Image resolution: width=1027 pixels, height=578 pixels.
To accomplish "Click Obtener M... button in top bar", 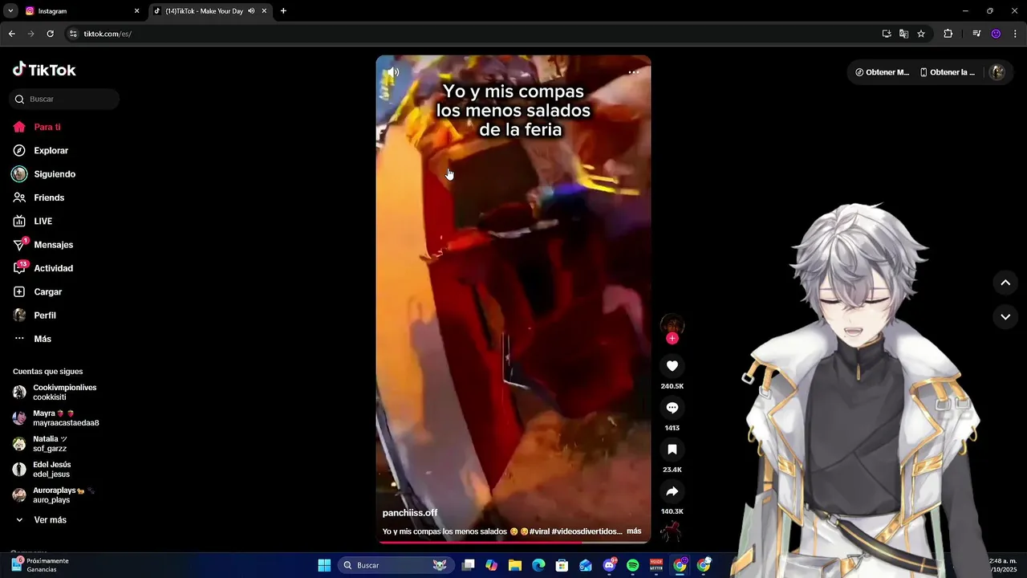I will coord(883,72).
